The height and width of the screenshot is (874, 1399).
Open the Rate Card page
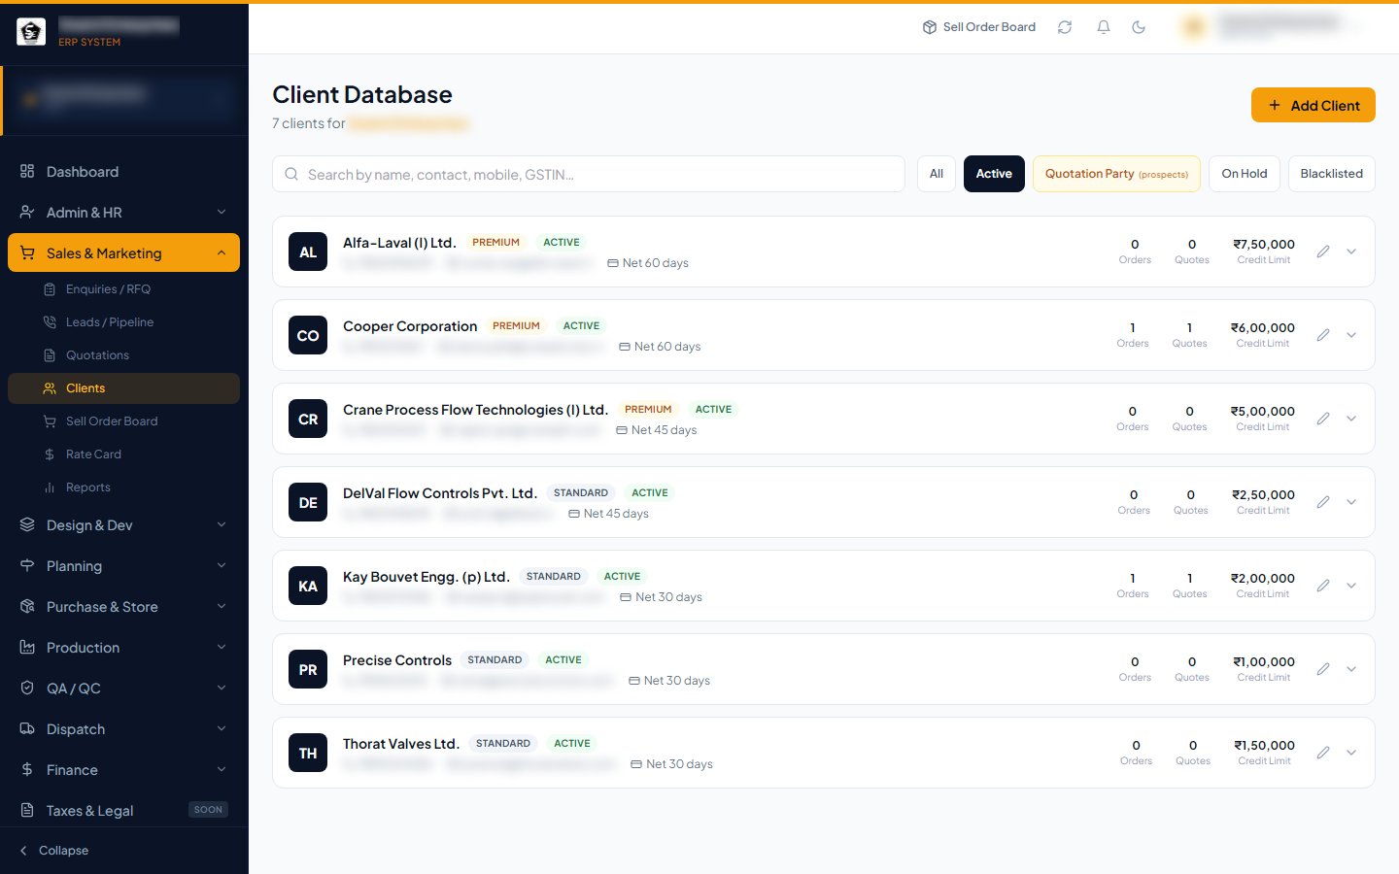click(123, 454)
